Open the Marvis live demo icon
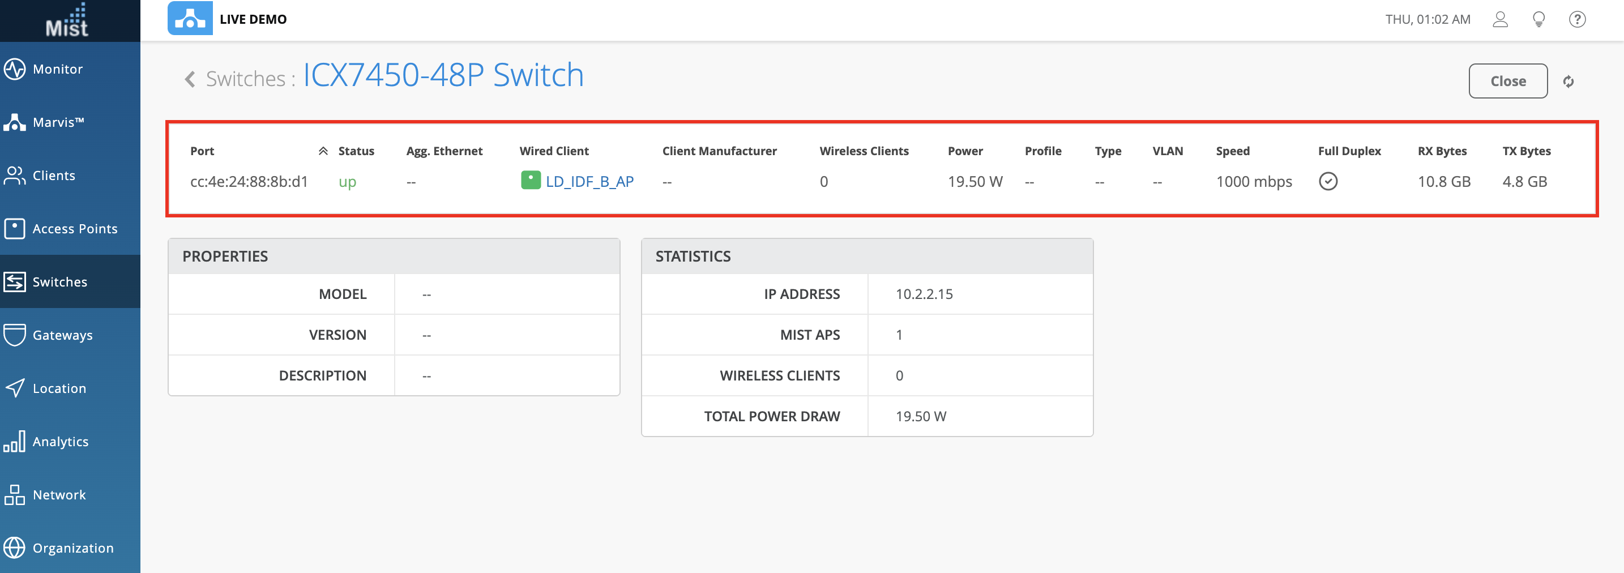This screenshot has height=573, width=1624. [x=190, y=19]
